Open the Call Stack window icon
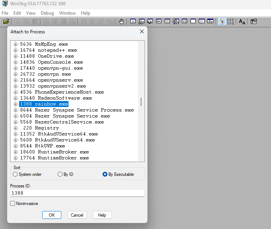This screenshot has width=271, height=229. pos(176,21)
